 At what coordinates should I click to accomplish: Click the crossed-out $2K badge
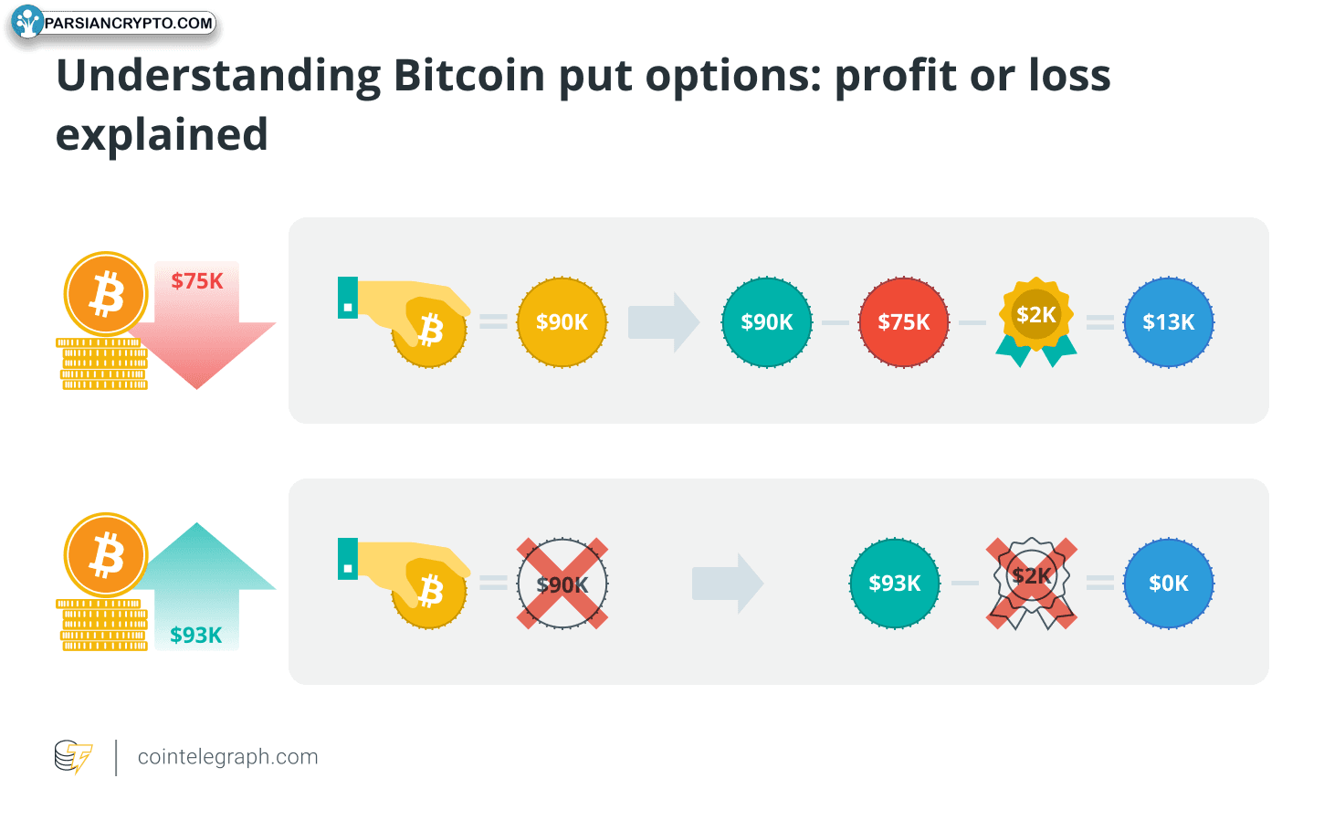[x=1032, y=584]
